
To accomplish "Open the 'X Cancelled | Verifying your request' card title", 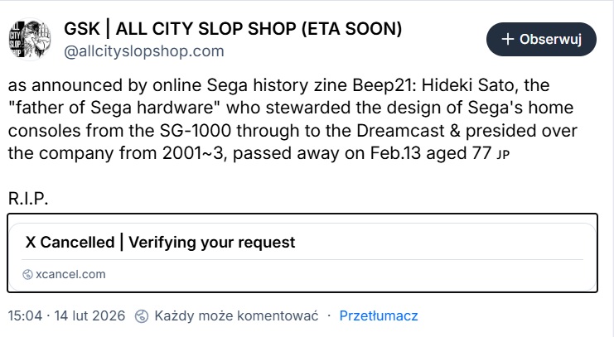I will [160, 243].
